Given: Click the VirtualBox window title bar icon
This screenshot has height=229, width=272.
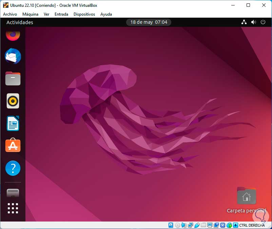Looking at the screenshot, I should tap(5, 5).
